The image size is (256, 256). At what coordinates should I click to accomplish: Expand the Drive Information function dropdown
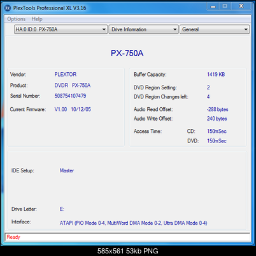pyautogui.click(x=143, y=29)
